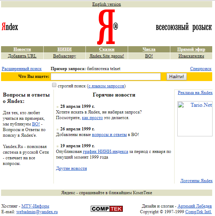This screenshot has width=215, height=216.
Task: Open the с языком запросов link
Action: [x=106, y=86]
